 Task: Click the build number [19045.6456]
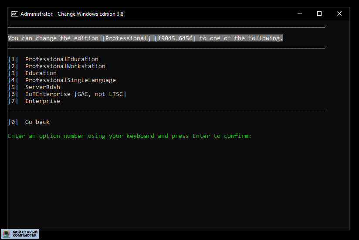pyautogui.click(x=175, y=38)
